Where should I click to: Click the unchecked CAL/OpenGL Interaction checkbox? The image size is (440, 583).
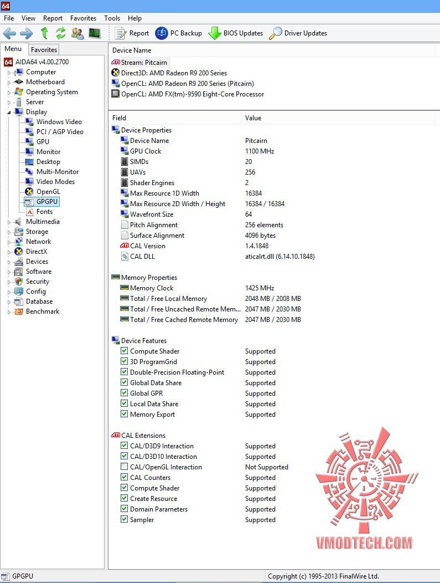pos(125,467)
